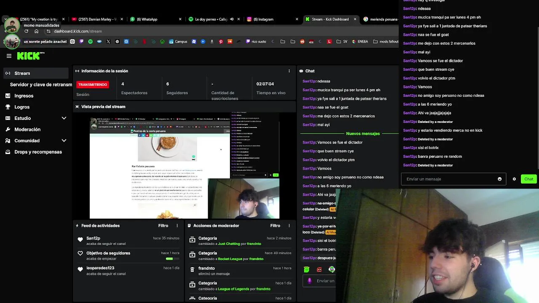
Task: Open the red L bookmark icon
Action: tap(329, 42)
